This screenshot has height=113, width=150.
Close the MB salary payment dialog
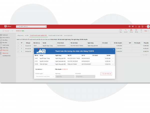pos(113,50)
